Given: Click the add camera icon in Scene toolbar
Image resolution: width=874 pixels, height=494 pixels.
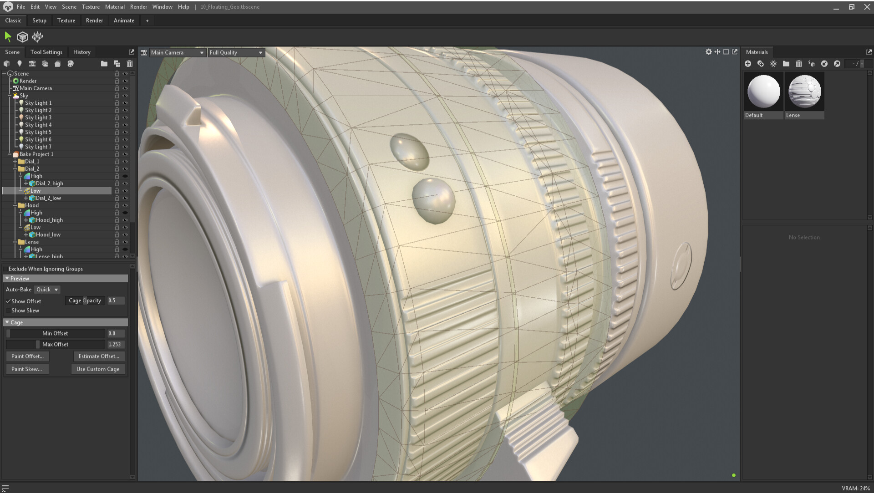Looking at the screenshot, I should point(32,64).
